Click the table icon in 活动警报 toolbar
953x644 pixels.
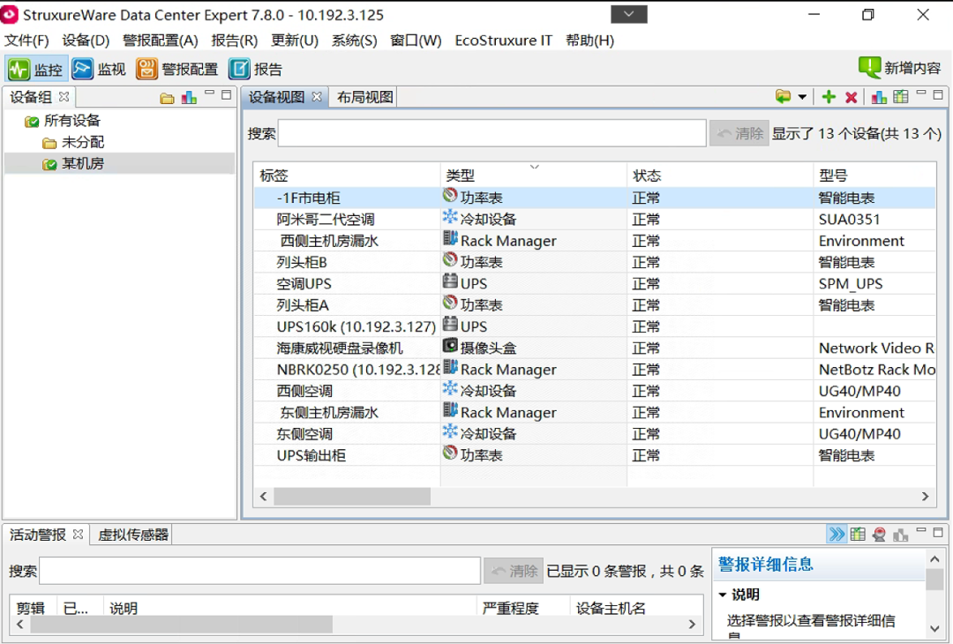click(x=858, y=535)
